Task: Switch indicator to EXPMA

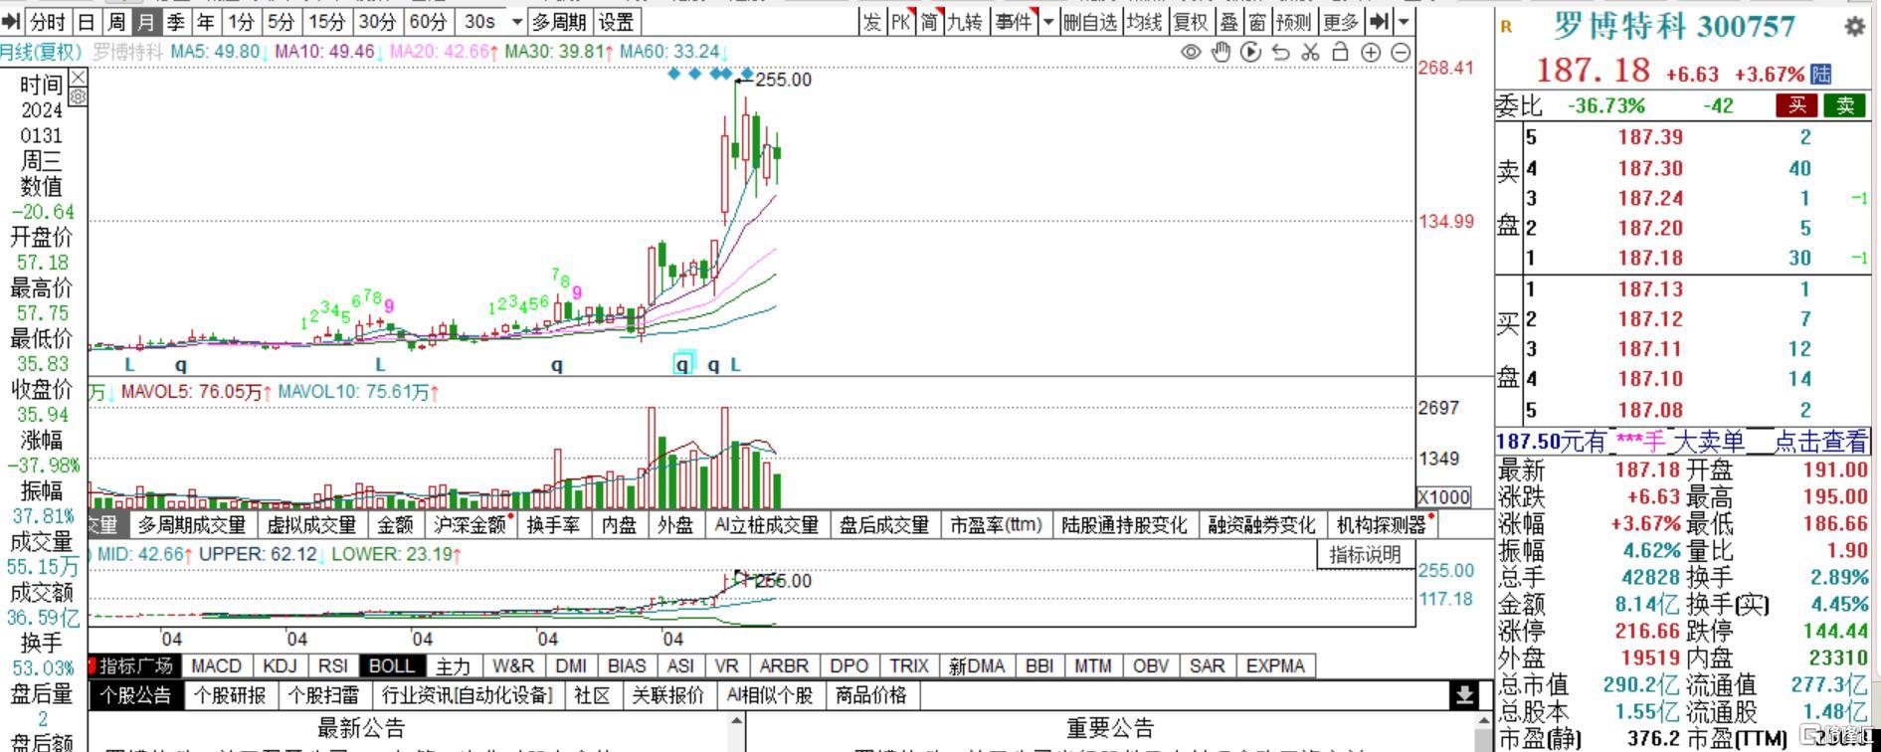Action: pos(1275,665)
